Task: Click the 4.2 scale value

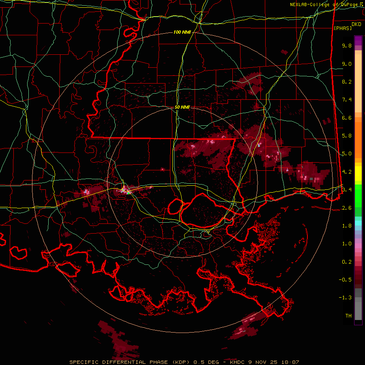Action: pos(347,172)
